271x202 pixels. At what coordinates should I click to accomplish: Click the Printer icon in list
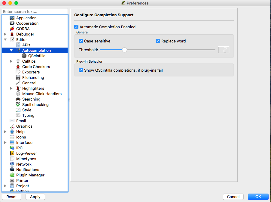tap(12, 181)
